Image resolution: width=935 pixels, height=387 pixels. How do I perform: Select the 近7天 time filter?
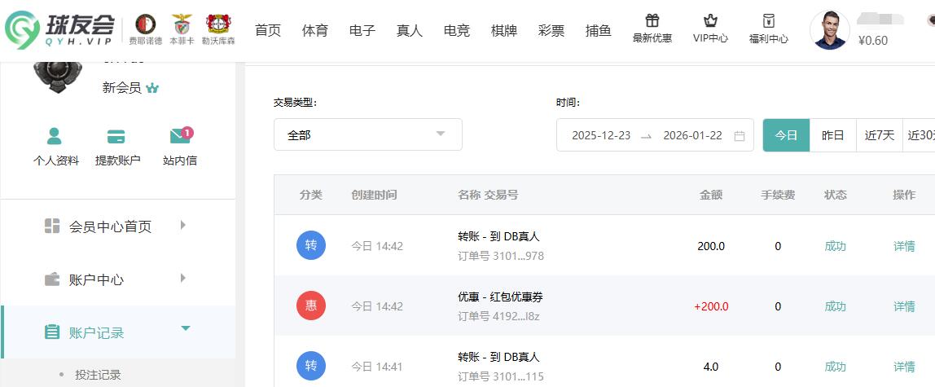click(x=879, y=135)
